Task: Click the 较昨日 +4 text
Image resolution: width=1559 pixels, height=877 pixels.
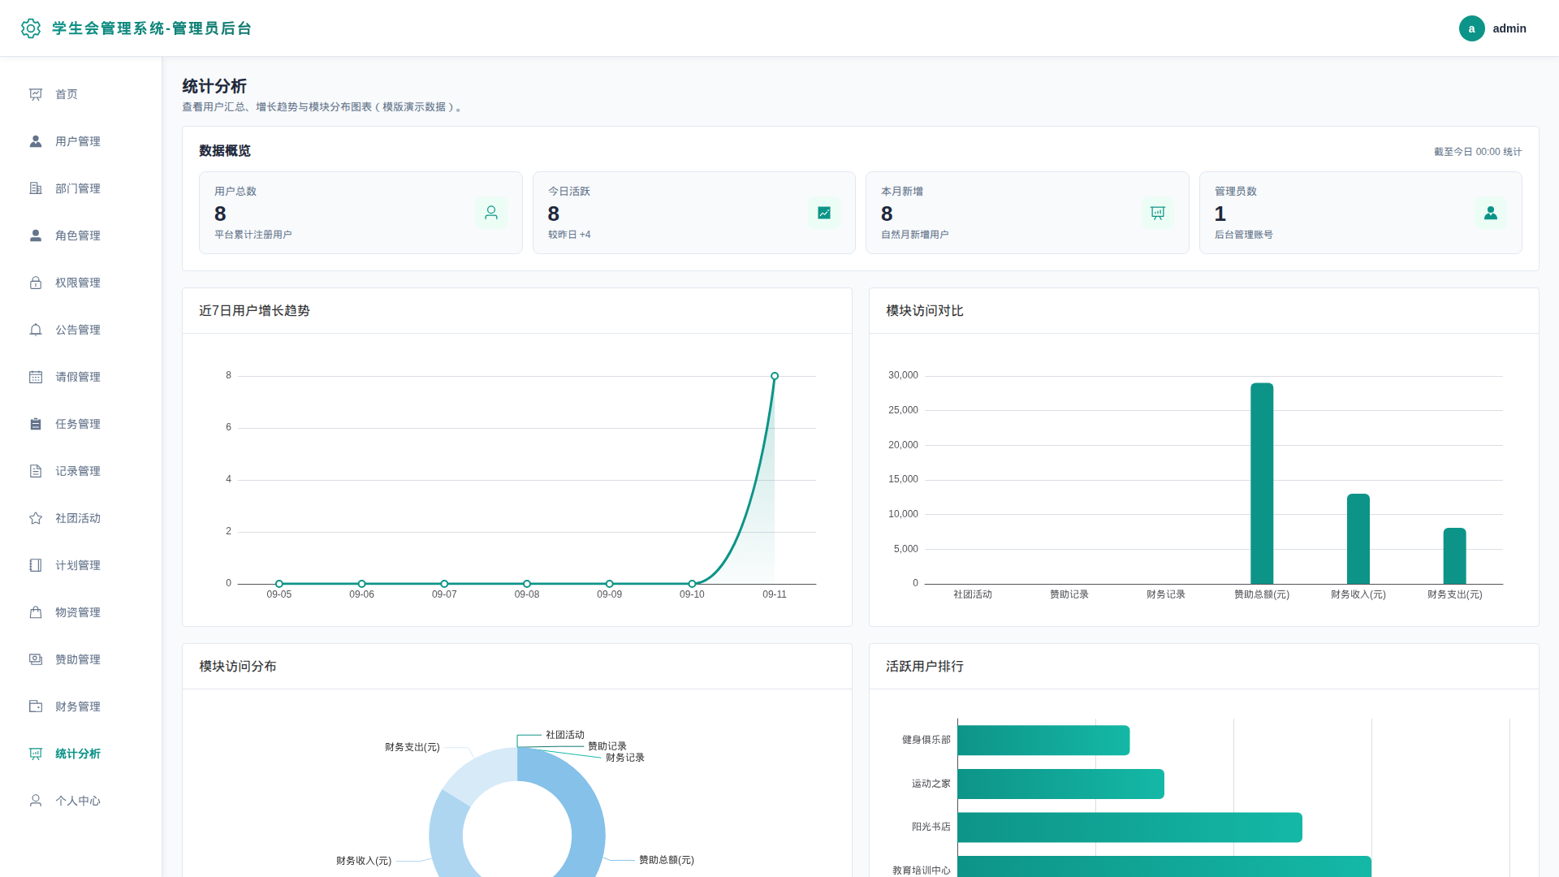Action: coord(569,235)
